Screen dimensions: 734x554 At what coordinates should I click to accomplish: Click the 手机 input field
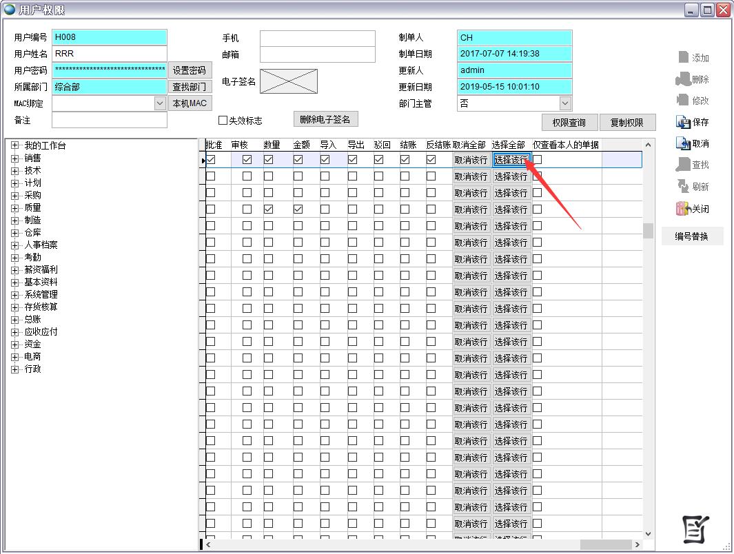click(x=317, y=38)
